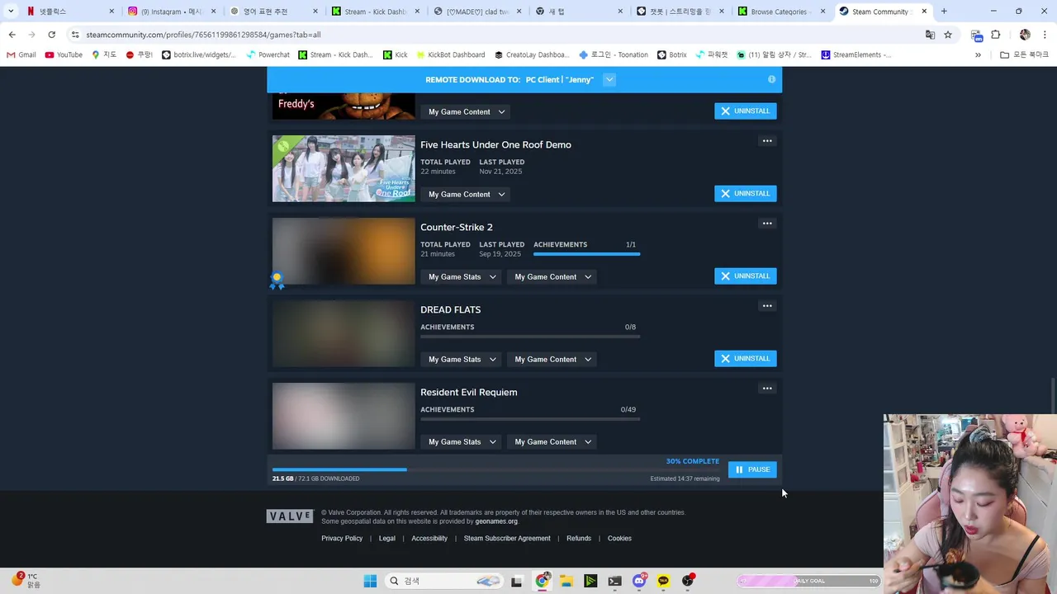Expand My Game Stats for DREAD FLATS
Viewport: 1057px width, 594px height.
click(x=462, y=359)
